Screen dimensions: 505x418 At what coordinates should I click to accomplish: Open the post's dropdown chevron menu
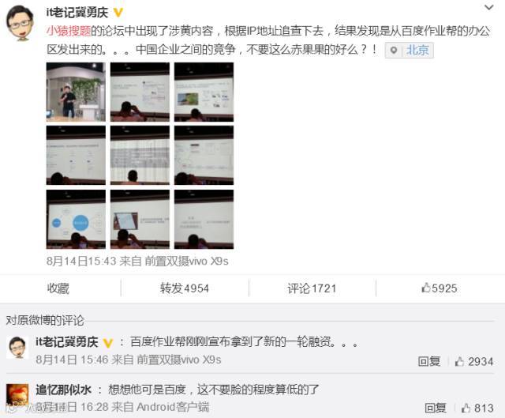click(x=489, y=7)
